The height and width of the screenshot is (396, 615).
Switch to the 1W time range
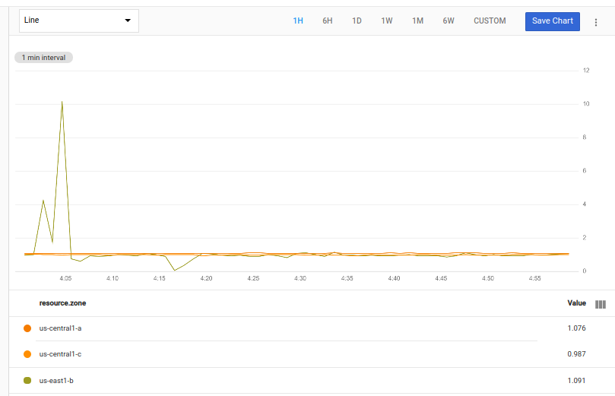pyautogui.click(x=387, y=21)
